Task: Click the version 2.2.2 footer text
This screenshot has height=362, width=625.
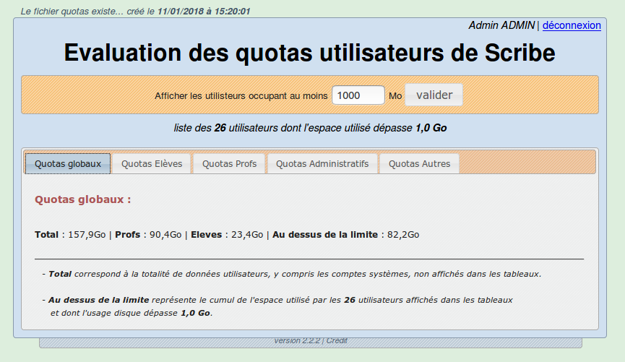Action: tap(297, 340)
